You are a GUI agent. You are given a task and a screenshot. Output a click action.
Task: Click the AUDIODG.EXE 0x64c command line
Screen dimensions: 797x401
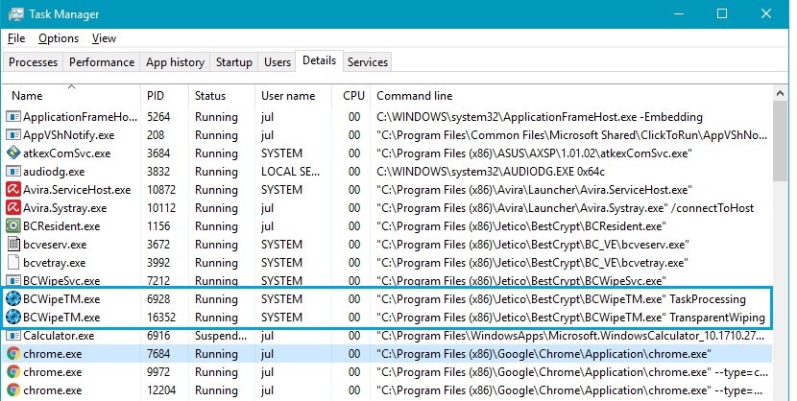[x=491, y=172]
